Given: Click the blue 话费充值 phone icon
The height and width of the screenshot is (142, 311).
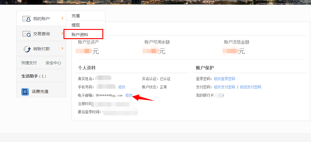Looking at the screenshot, I should point(25,92).
